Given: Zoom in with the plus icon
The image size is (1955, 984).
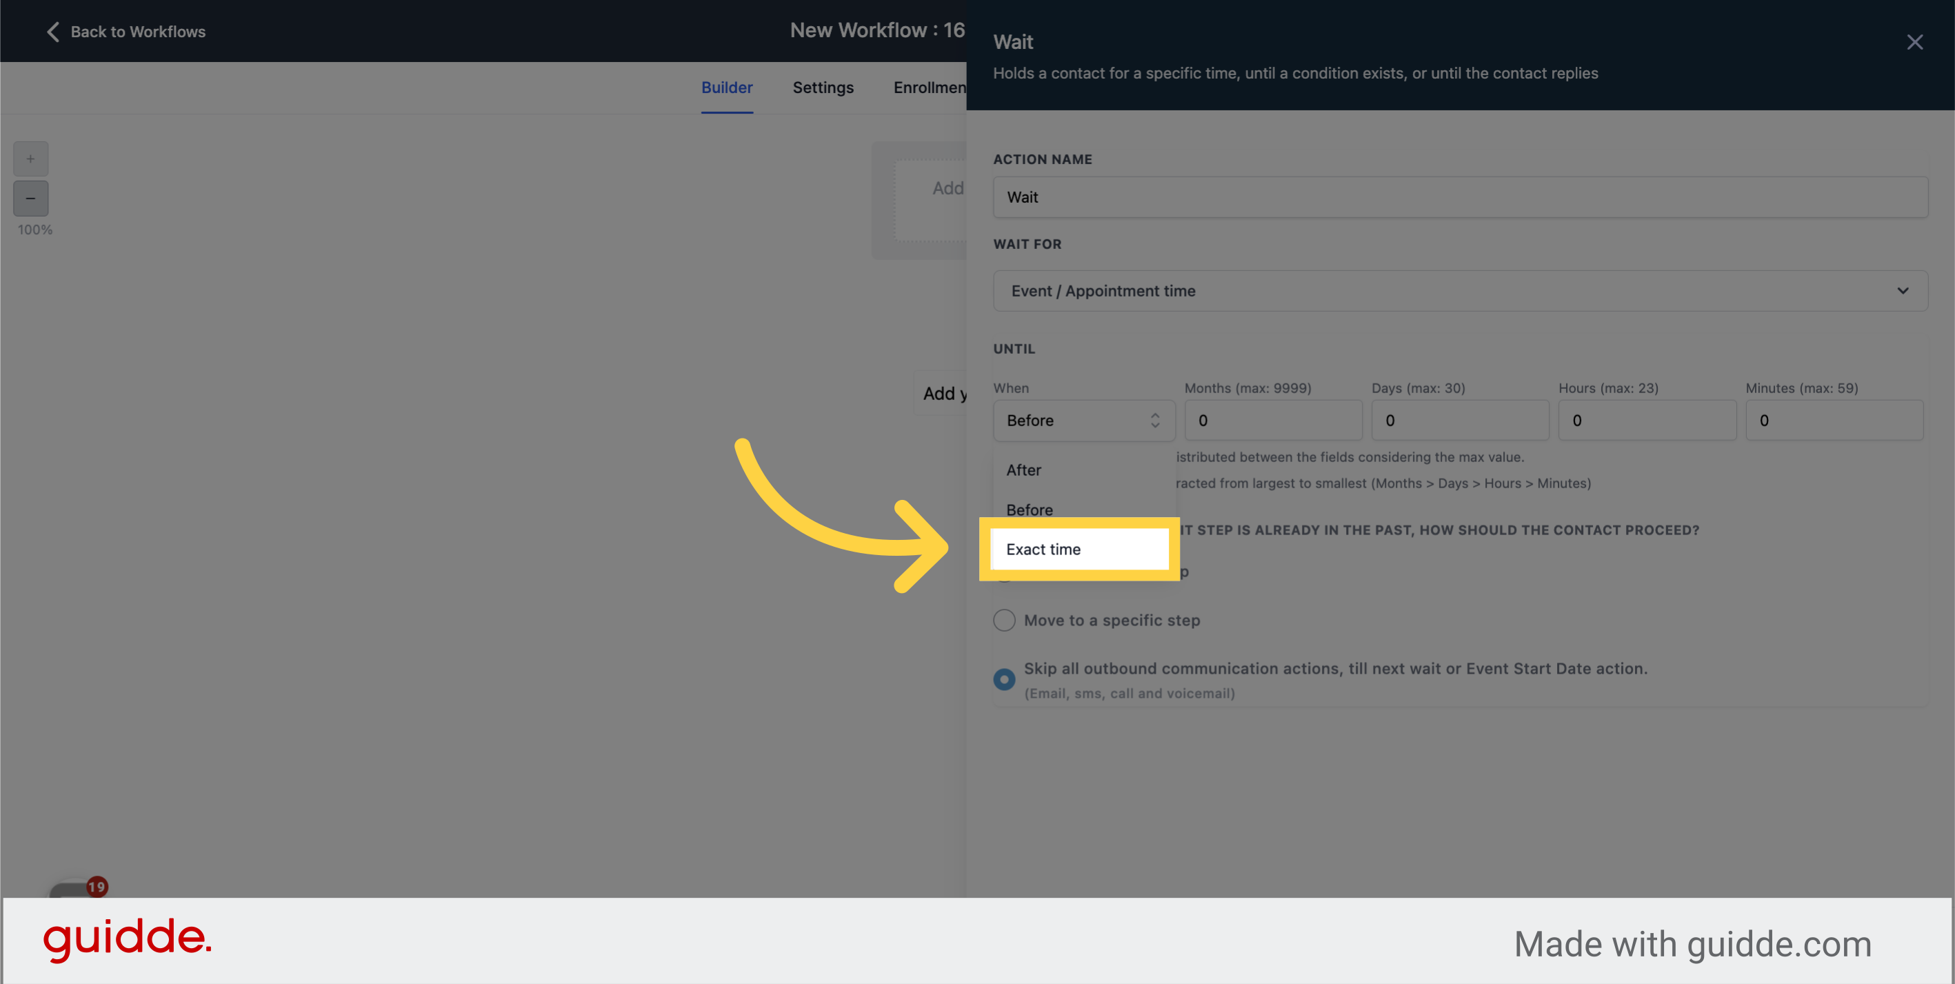Looking at the screenshot, I should (30, 159).
